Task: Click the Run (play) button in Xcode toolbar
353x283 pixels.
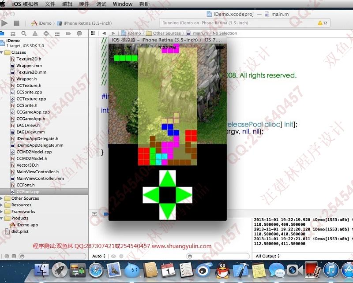Action: [4, 23]
